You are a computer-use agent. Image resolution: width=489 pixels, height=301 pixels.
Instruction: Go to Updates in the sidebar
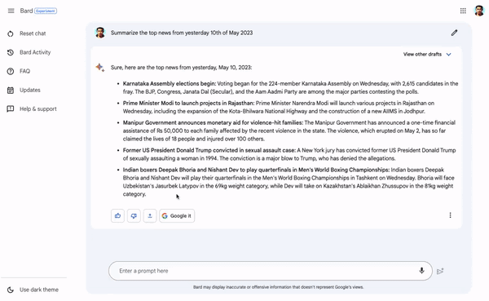coord(24,91)
